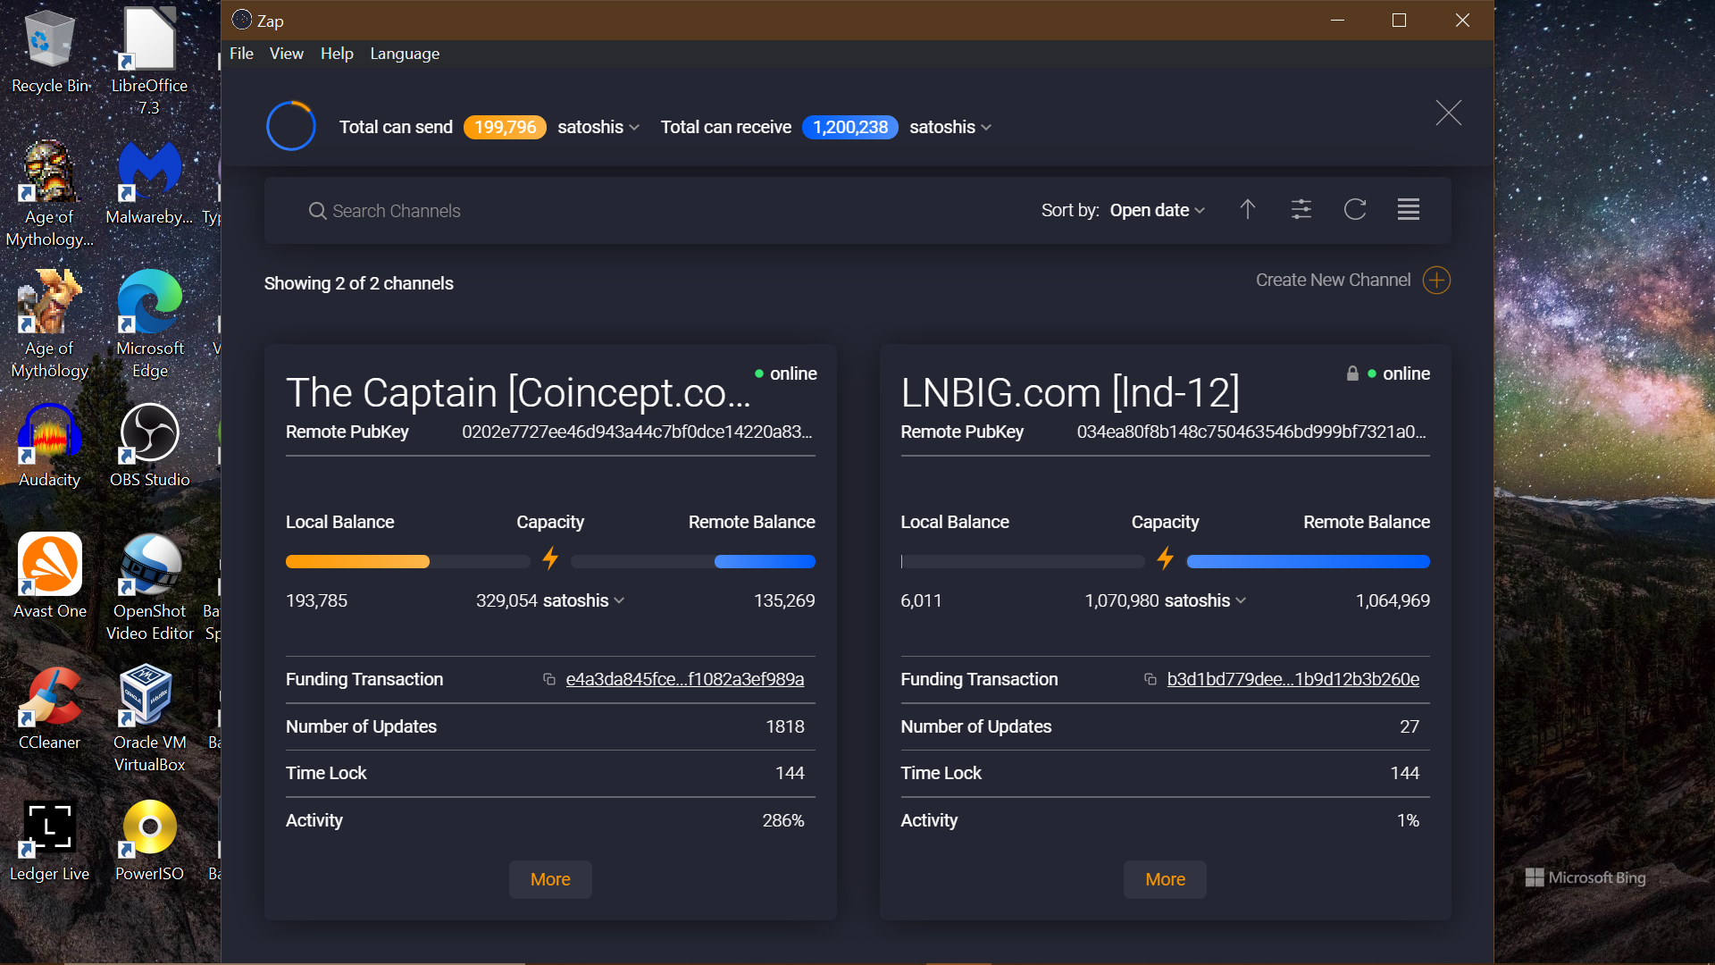The height and width of the screenshot is (965, 1715).
Task: Click Showing 2 of 2 channels text
Action: pos(358,283)
